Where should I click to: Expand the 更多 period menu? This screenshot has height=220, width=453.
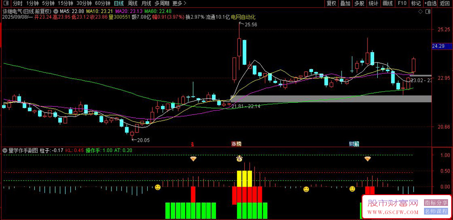tap(179, 4)
